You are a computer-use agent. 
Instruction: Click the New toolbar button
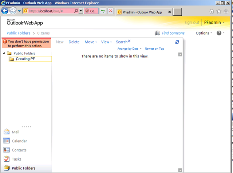click(x=60, y=42)
